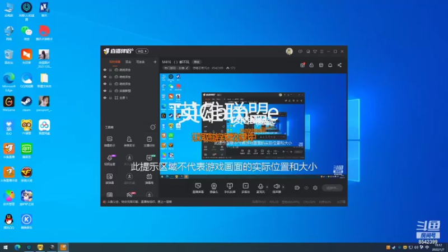448x252 pixels.
Task: Toggle the eye icon beside settings gear
Action: pyautogui.click(x=306, y=188)
